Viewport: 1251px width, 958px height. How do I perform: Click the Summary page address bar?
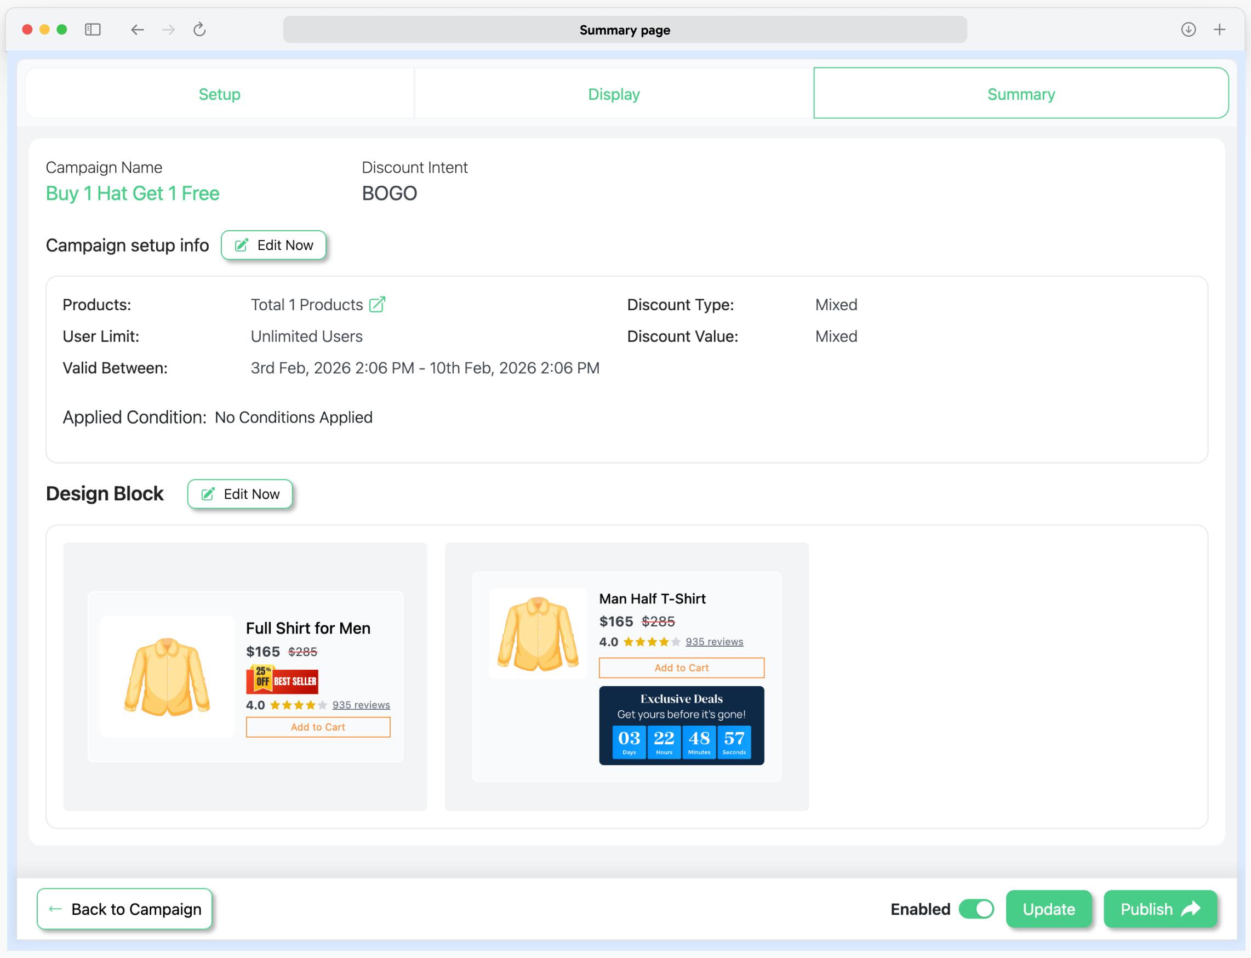pyautogui.click(x=624, y=30)
